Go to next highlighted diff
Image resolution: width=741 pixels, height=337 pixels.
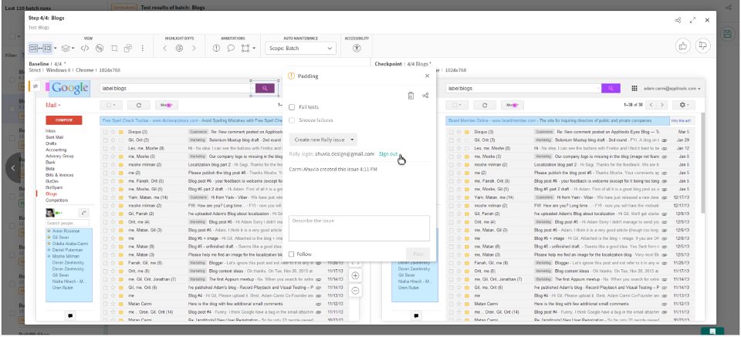(x=194, y=48)
